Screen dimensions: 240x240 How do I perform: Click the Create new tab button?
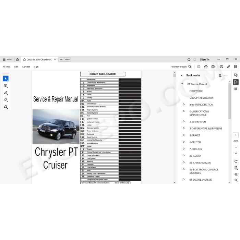click(65, 60)
